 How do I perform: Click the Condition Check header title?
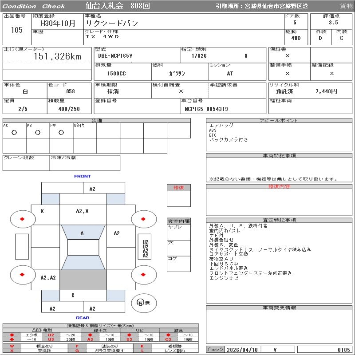(x=34, y=6)
